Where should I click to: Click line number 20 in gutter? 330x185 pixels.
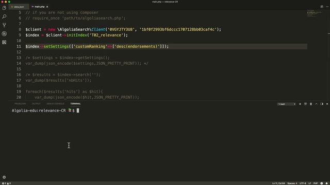19,97
